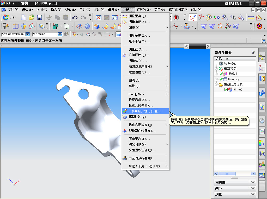Click the blue cube shaded view icon
Viewport: 267px width, 199px height.
(x=118, y=35)
